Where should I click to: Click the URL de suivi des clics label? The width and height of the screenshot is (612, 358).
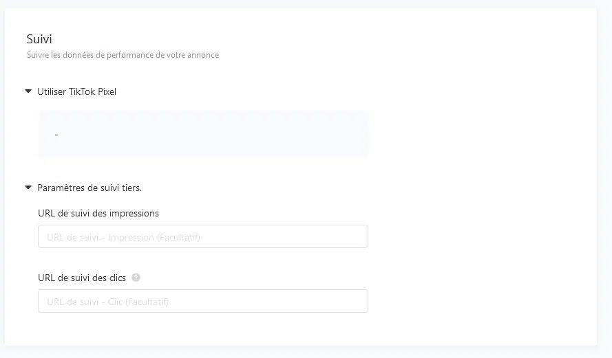tap(83, 278)
